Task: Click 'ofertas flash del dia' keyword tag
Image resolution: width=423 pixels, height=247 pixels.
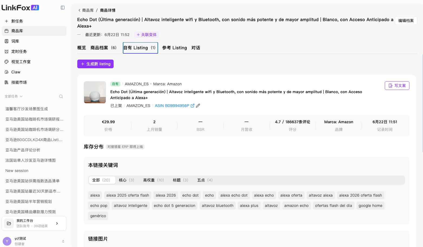Action: click(334, 206)
